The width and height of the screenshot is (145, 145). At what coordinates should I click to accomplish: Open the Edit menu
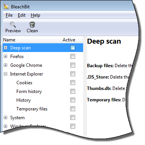(22, 15)
